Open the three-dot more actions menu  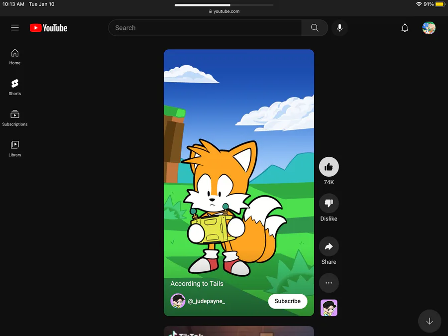click(x=329, y=283)
